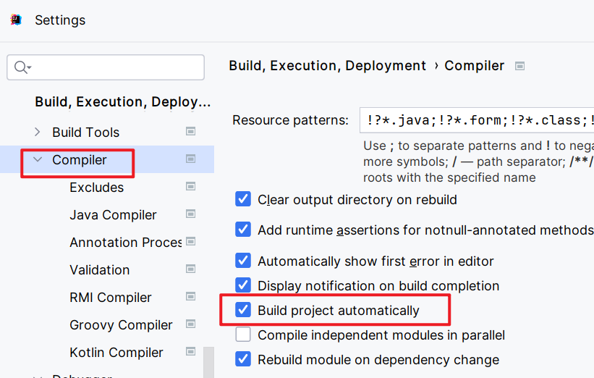This screenshot has width=594, height=378.
Task: Expand the Build Tools tree node
Action: pyautogui.click(x=38, y=133)
